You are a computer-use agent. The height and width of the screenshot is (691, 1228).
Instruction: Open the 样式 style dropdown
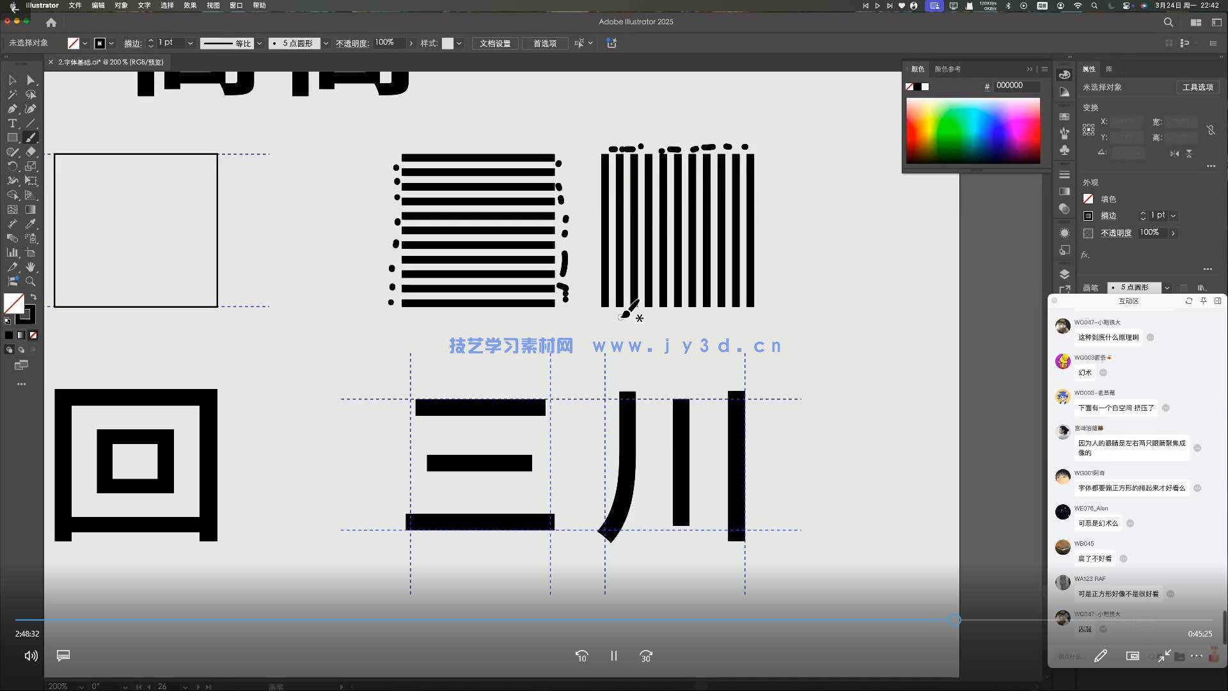(459, 43)
